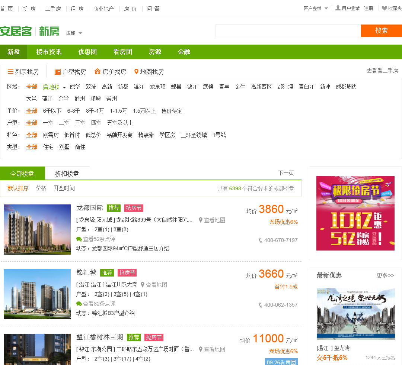Click the heart icon for 收藏夹
The image size is (402, 365).
pos(384,8)
